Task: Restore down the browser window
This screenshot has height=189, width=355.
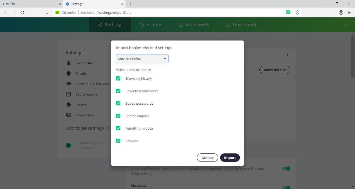Action: point(337,4)
